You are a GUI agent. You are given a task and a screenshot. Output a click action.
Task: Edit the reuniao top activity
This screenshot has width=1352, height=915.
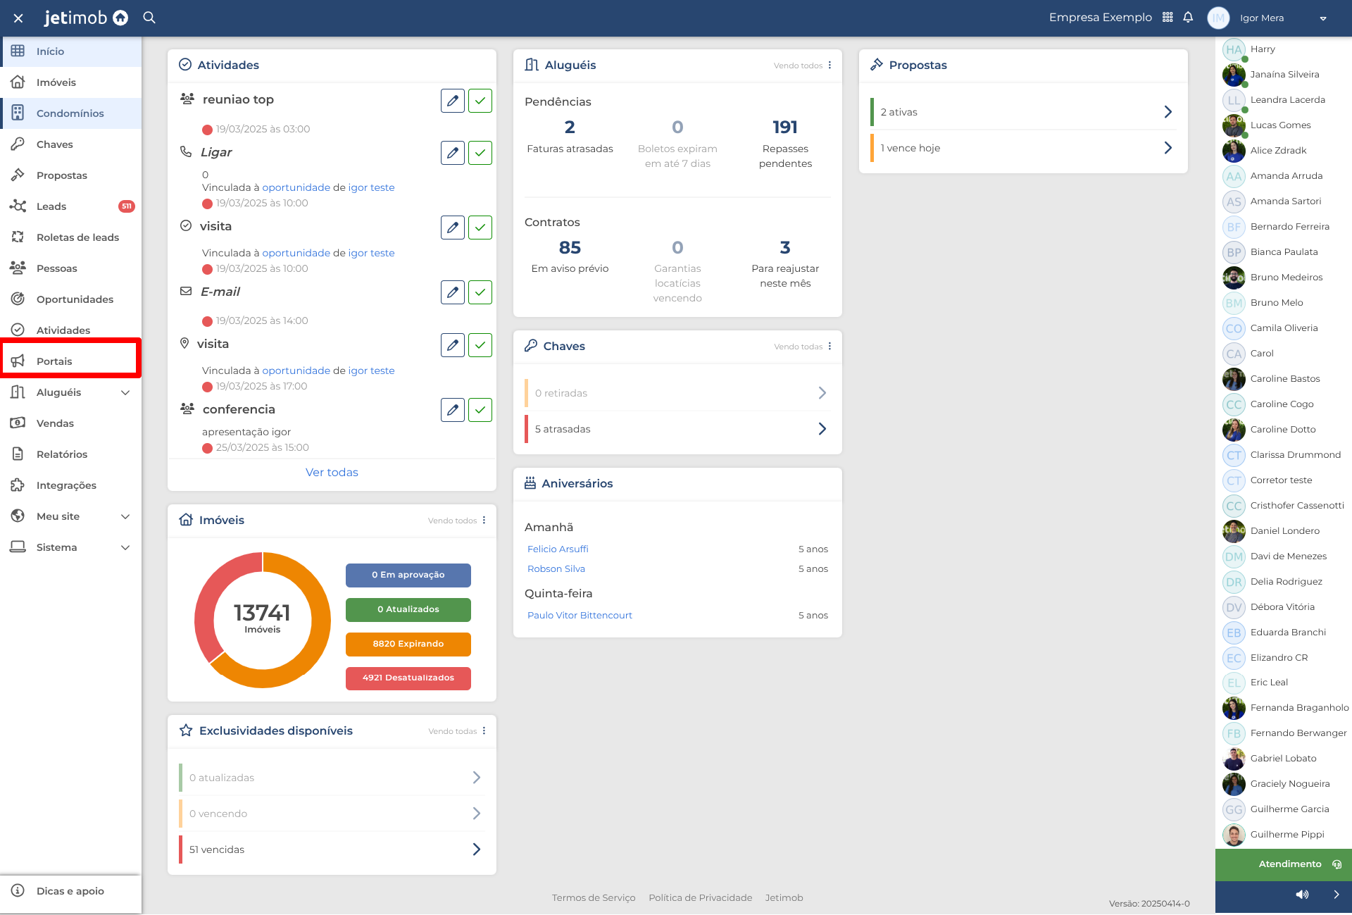[x=453, y=101]
